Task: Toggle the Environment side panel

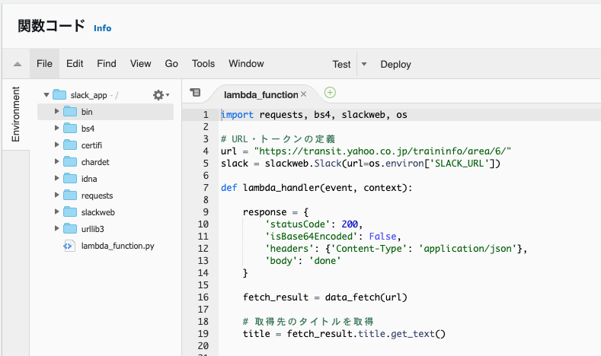Action: click(16, 114)
